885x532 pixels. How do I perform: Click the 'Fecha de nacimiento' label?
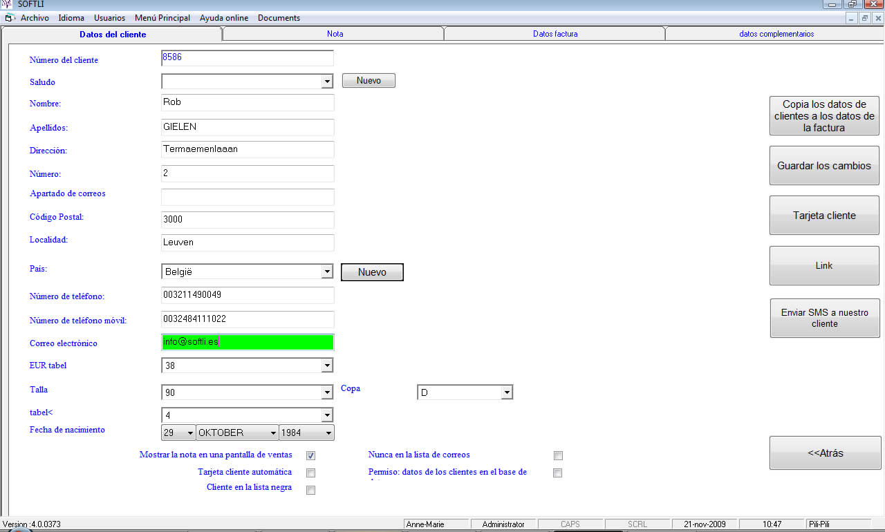tap(67, 430)
